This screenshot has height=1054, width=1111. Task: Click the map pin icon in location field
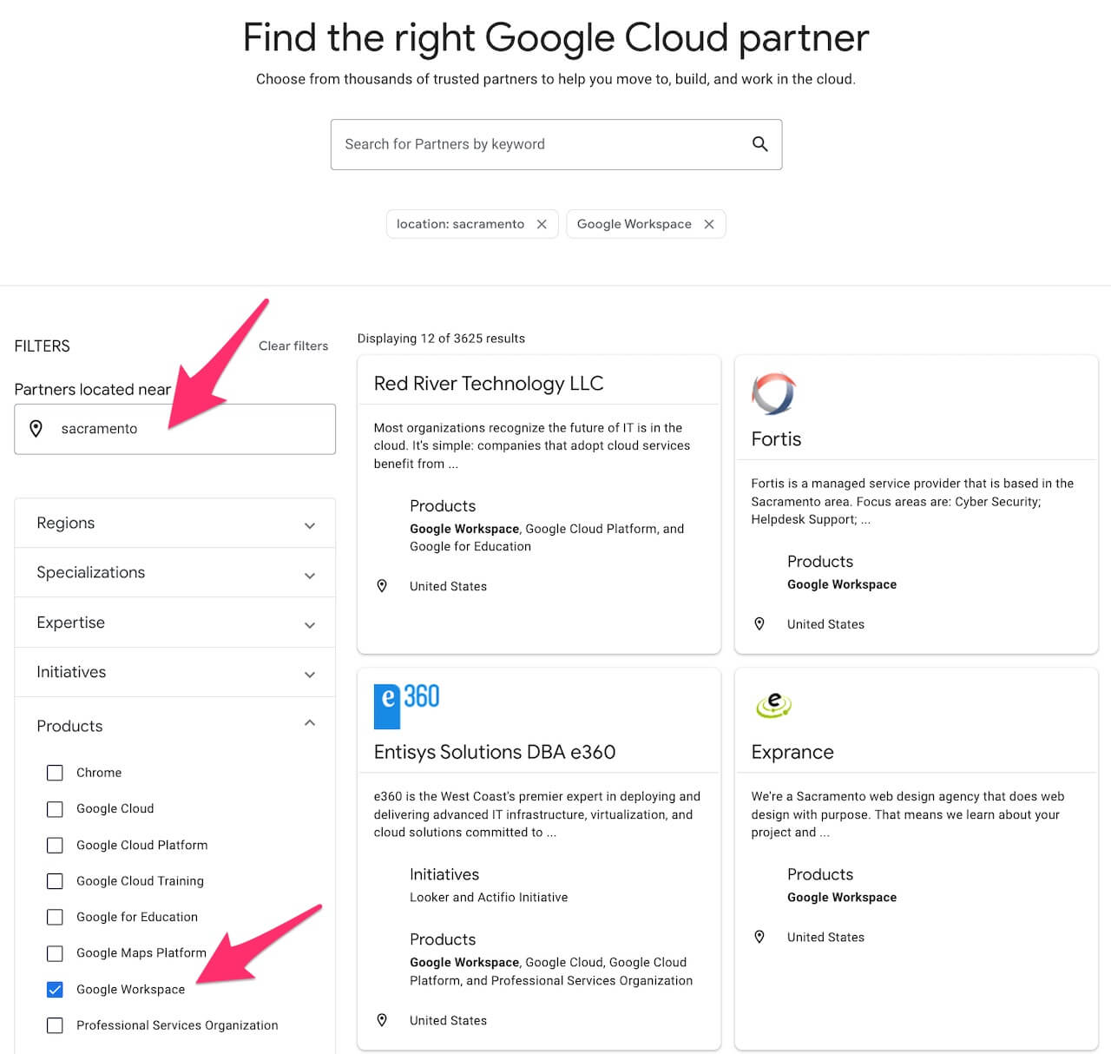(36, 429)
